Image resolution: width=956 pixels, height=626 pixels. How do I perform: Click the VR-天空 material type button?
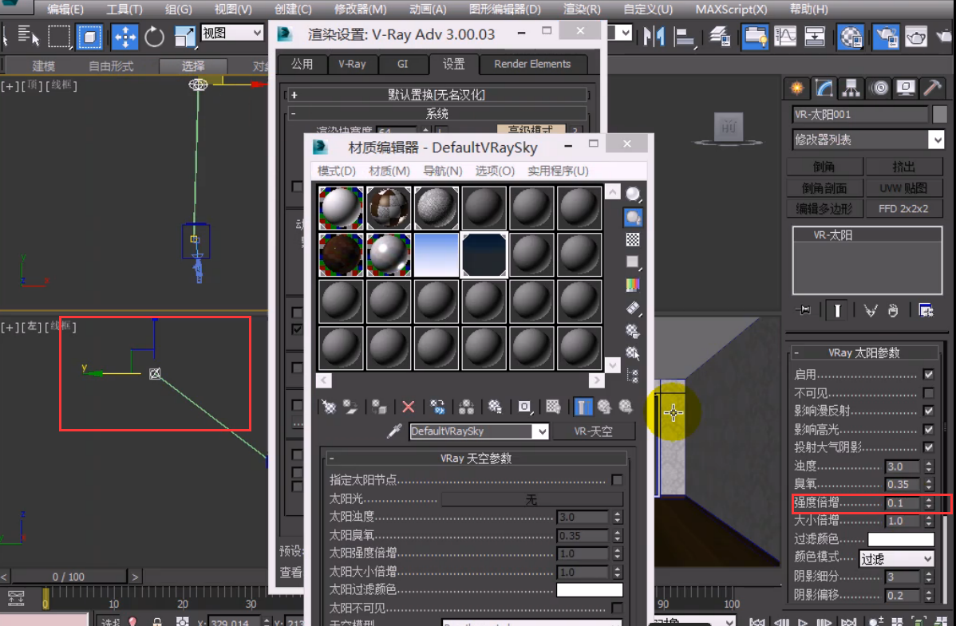(x=595, y=431)
